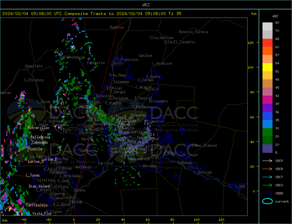292x224 pixels.
Task: Click the Chapanay location label
Action: 138,115
